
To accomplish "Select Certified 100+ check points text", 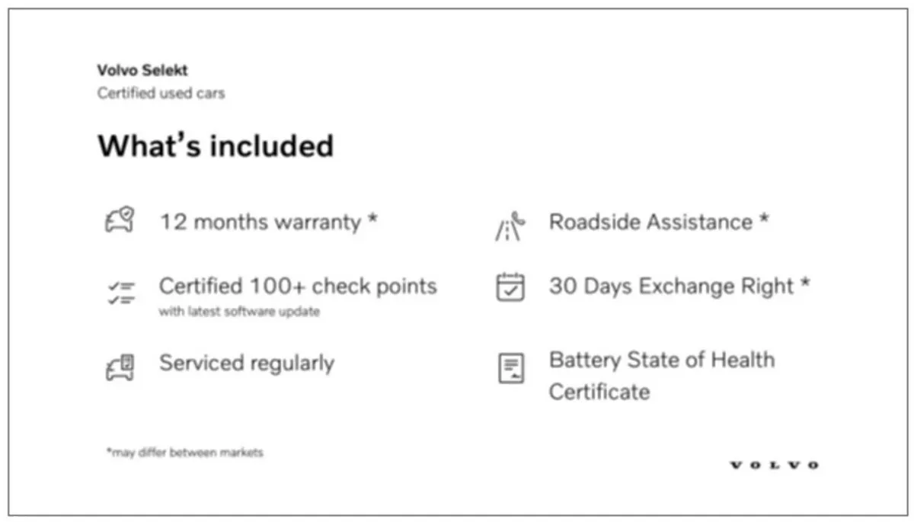I will click(x=298, y=287).
